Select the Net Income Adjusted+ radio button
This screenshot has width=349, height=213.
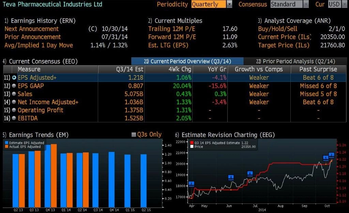coord(14,102)
